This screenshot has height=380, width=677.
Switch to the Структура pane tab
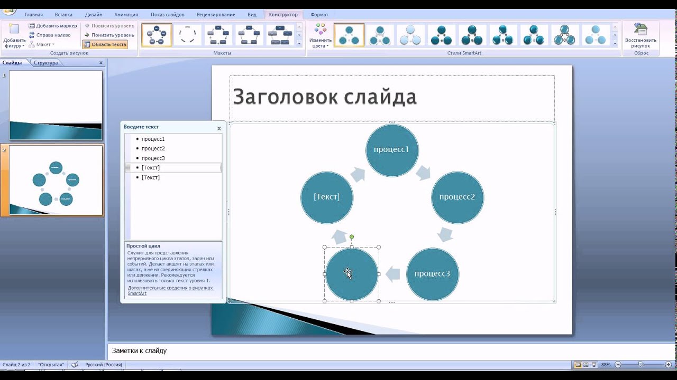click(46, 63)
